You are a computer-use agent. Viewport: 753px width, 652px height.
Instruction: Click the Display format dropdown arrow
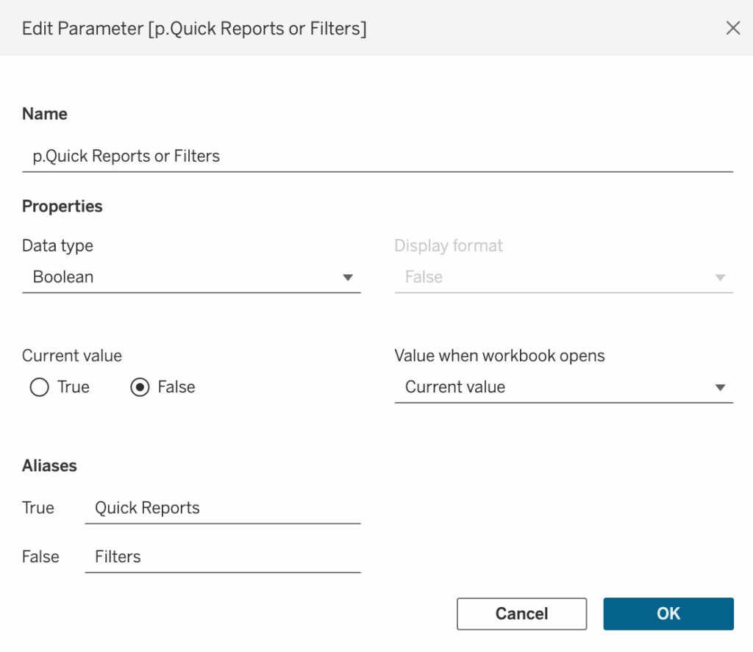click(x=720, y=278)
